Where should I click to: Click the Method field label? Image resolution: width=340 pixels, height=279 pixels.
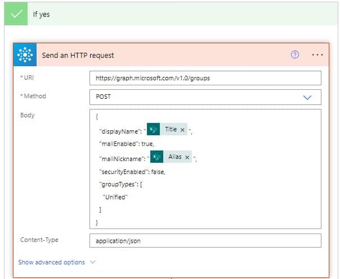pos(35,96)
